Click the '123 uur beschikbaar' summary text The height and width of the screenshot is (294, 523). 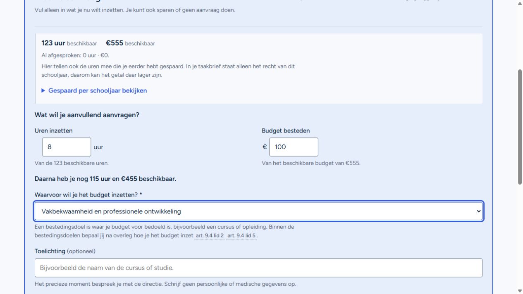[x=69, y=43]
